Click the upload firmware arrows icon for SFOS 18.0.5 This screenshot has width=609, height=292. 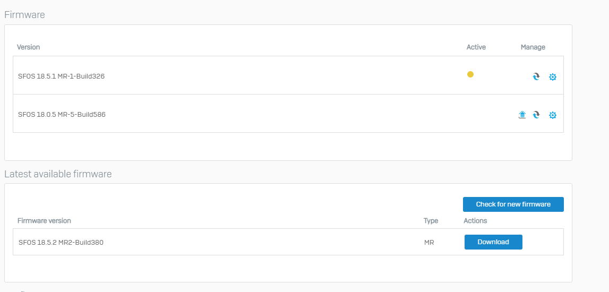536,115
